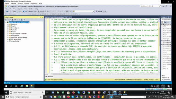The image size is (176, 99).
Task: Open the SSMS Edit menu
Action: 10,9
